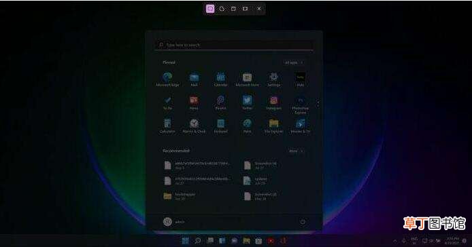The height and width of the screenshot is (247, 472).
Task: Open the Hulu pinned app
Action: pos(300,79)
